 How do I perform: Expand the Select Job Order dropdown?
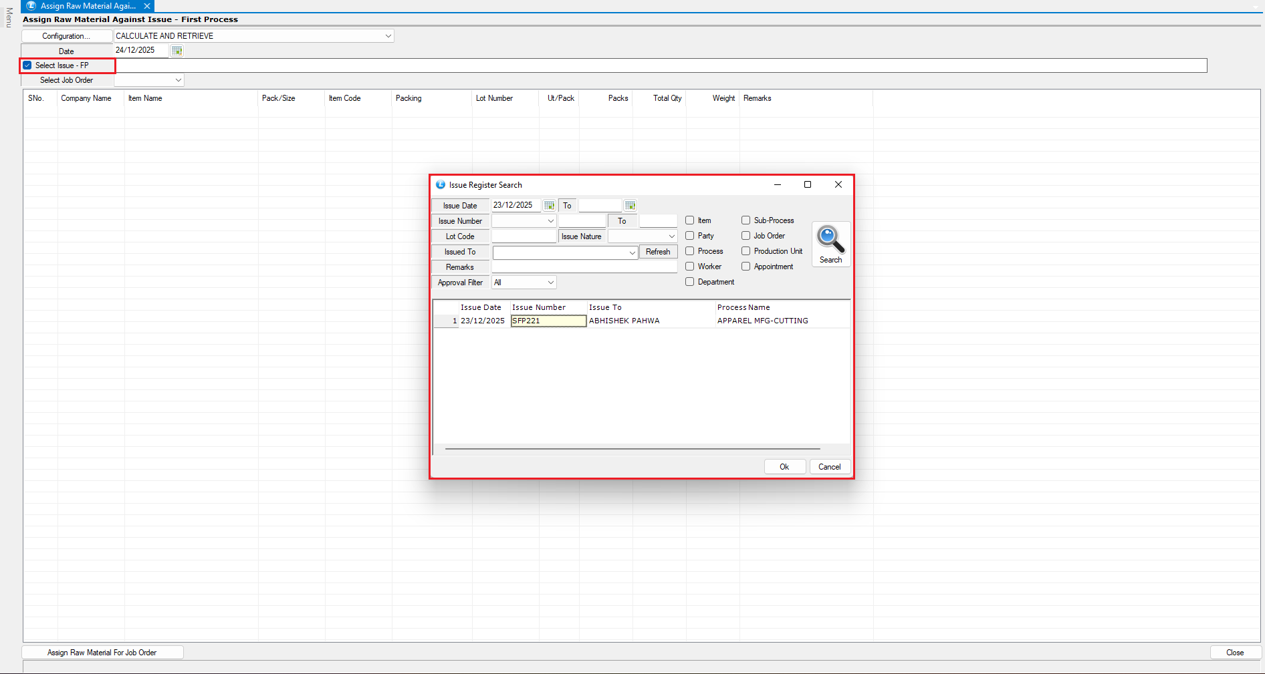[178, 80]
